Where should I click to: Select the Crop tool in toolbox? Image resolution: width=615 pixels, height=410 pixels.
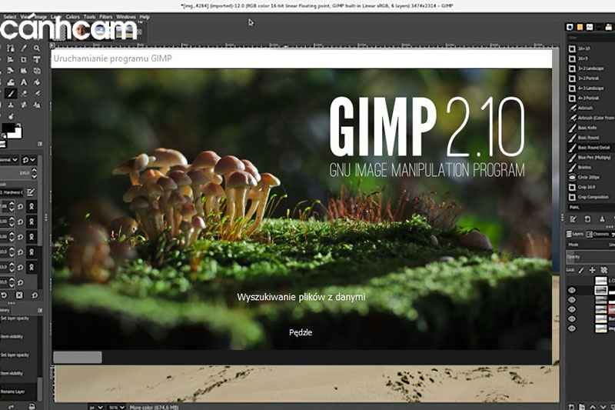click(x=24, y=60)
